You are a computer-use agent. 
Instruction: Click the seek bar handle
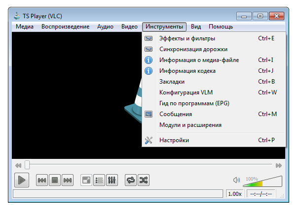click(x=27, y=165)
